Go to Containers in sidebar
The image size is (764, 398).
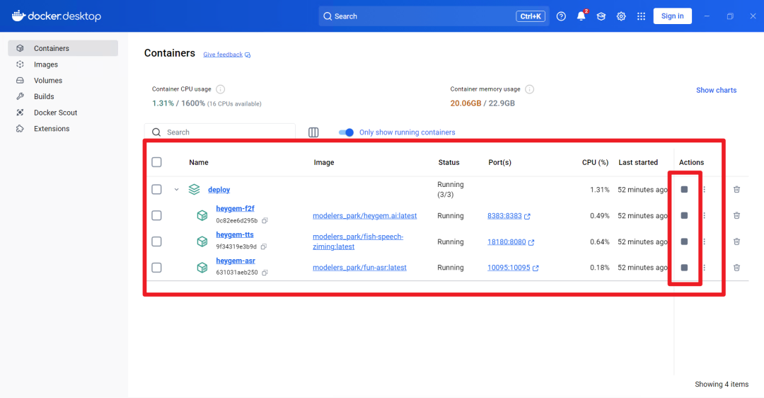tap(63, 48)
